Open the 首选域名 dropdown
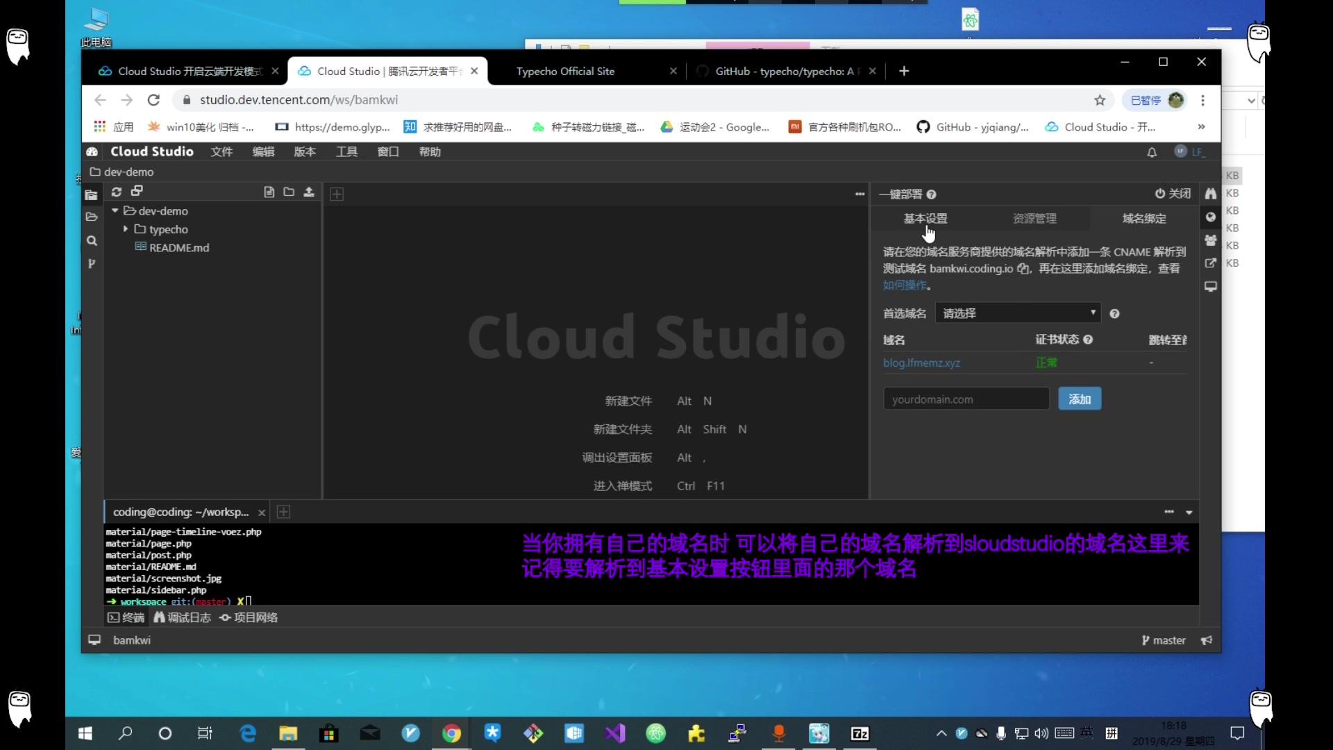Image resolution: width=1333 pixels, height=750 pixels. click(x=1018, y=313)
